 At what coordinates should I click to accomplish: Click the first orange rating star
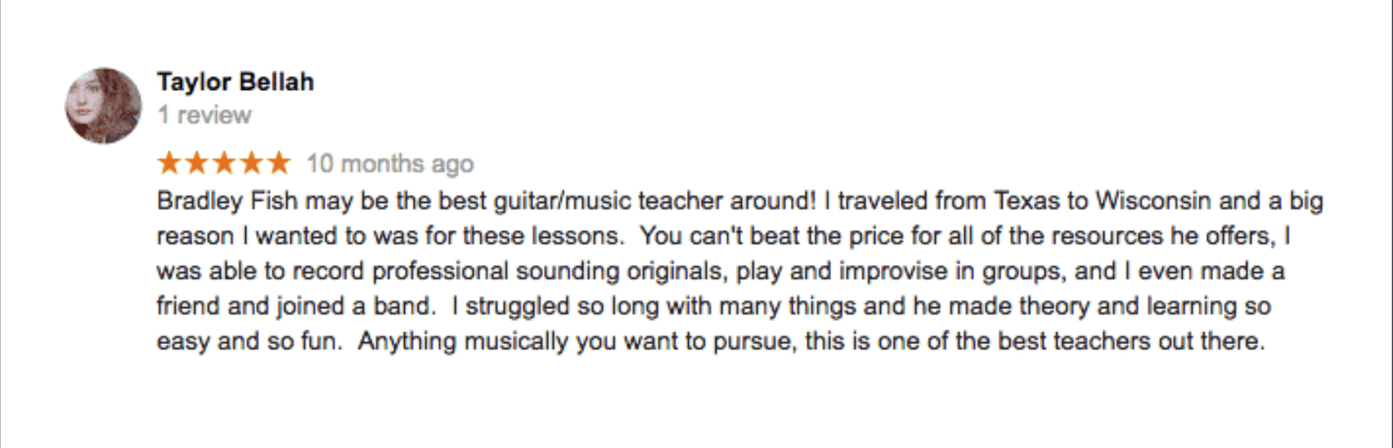169,164
